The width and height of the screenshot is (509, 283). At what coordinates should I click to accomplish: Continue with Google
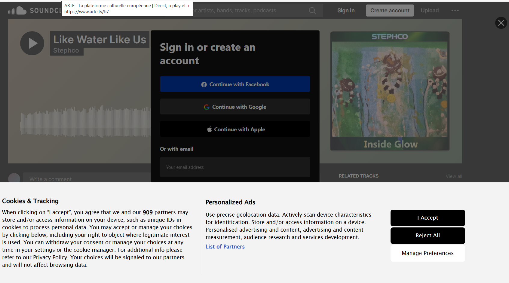[x=235, y=107]
